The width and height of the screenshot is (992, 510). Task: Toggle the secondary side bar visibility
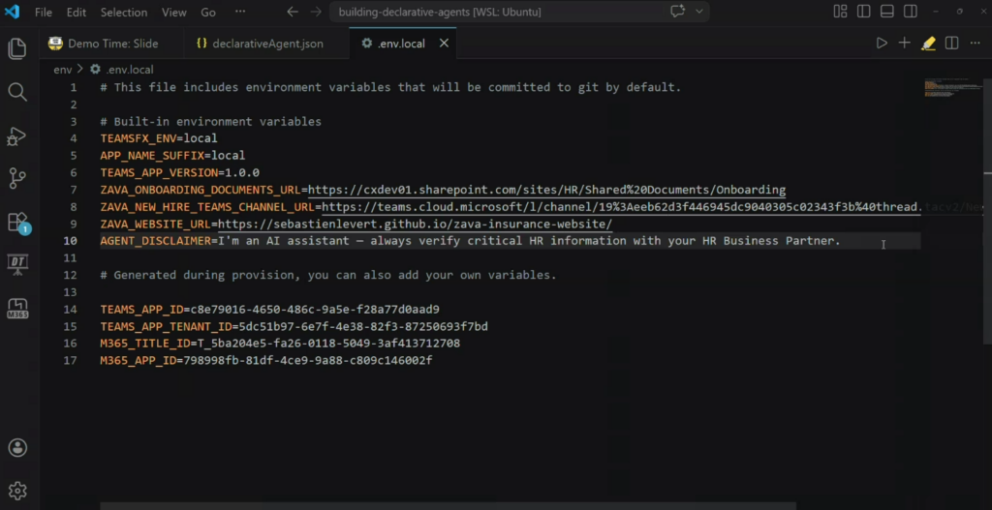click(x=911, y=12)
